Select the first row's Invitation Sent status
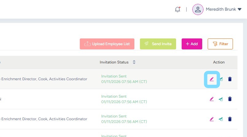This screenshot has width=247, height=137. pyautogui.click(x=114, y=76)
